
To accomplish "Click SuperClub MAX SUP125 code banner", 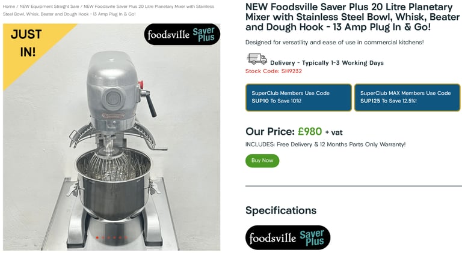I will (x=407, y=98).
